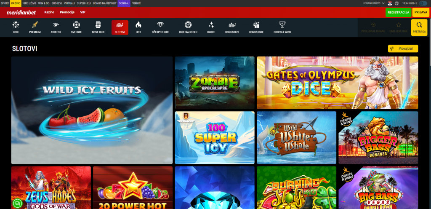Open Brojevi in top menu
This screenshot has width=431, height=209.
(57, 3)
